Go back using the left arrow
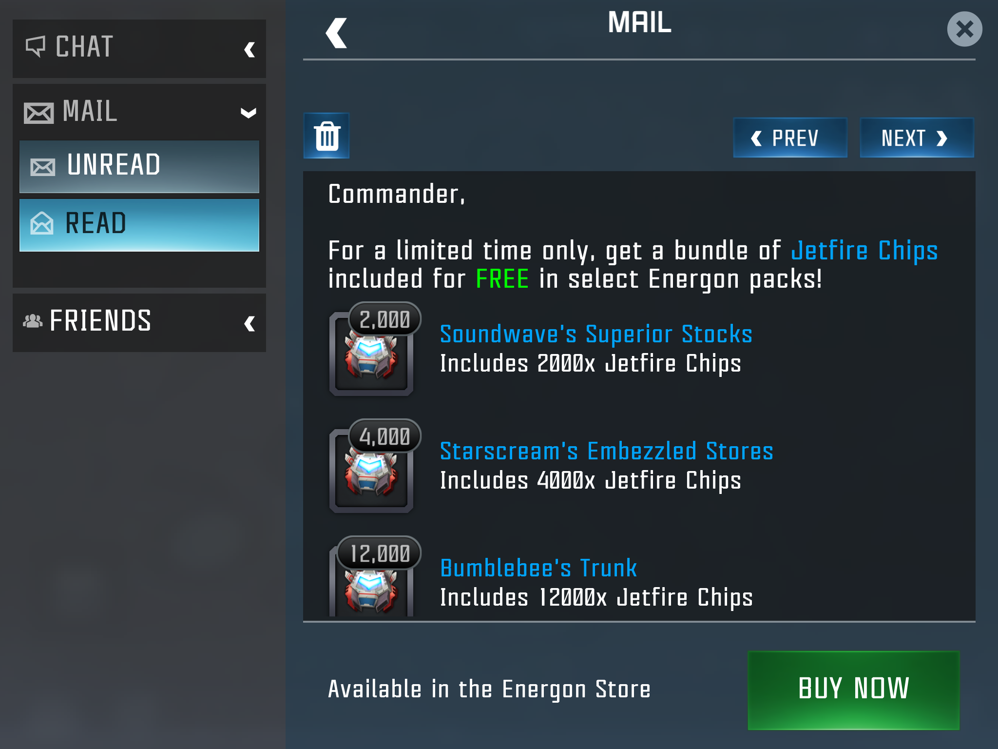This screenshot has width=998, height=749. coord(336,33)
